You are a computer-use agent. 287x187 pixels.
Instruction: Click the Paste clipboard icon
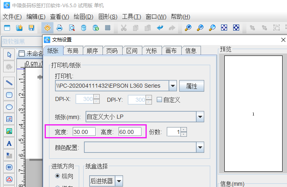coord(148,28)
